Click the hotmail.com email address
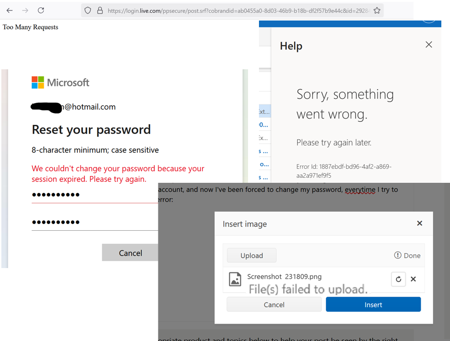Image resolution: width=450 pixels, height=341 pixels. (73, 107)
